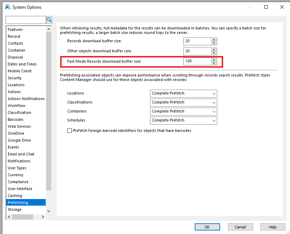Increase Other objects download buffer size
Viewport: 290px width, 234px height.
point(214,49)
